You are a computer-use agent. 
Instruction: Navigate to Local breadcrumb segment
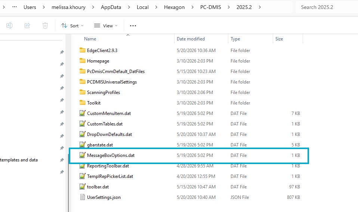click(143, 7)
